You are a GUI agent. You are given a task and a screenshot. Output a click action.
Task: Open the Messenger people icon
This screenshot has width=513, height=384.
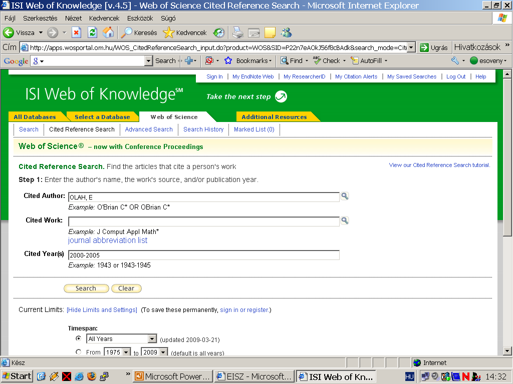(286, 32)
